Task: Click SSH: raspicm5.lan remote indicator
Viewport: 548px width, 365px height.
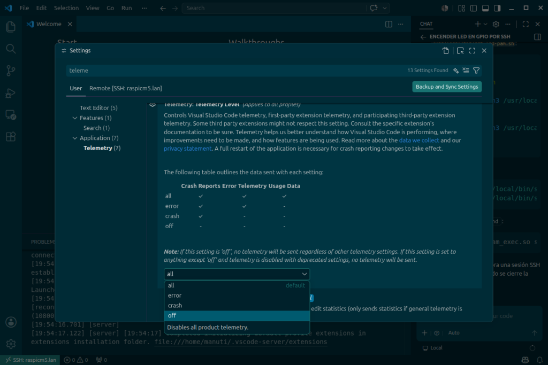Action: point(31,360)
